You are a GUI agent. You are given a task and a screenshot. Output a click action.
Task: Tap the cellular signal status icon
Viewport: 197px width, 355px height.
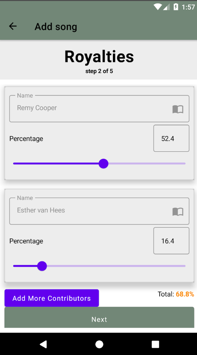point(166,7)
